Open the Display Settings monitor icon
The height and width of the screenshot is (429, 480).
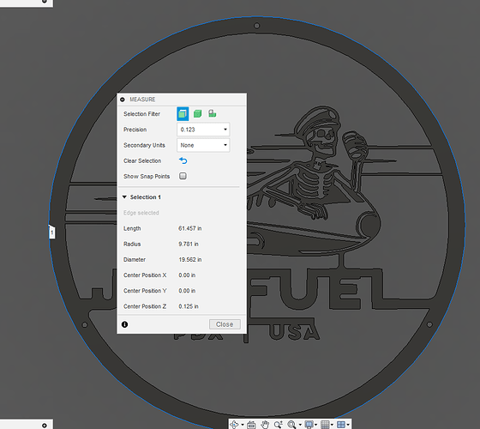click(309, 425)
